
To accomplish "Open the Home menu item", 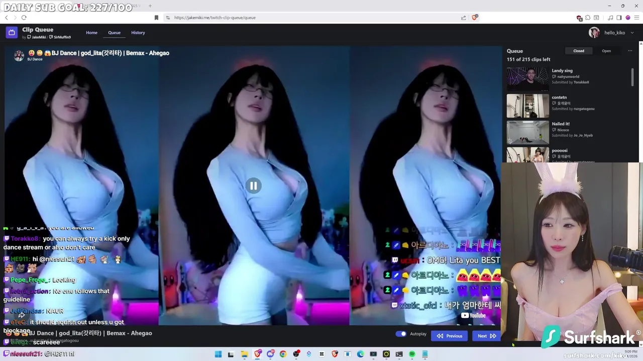I will point(91,33).
